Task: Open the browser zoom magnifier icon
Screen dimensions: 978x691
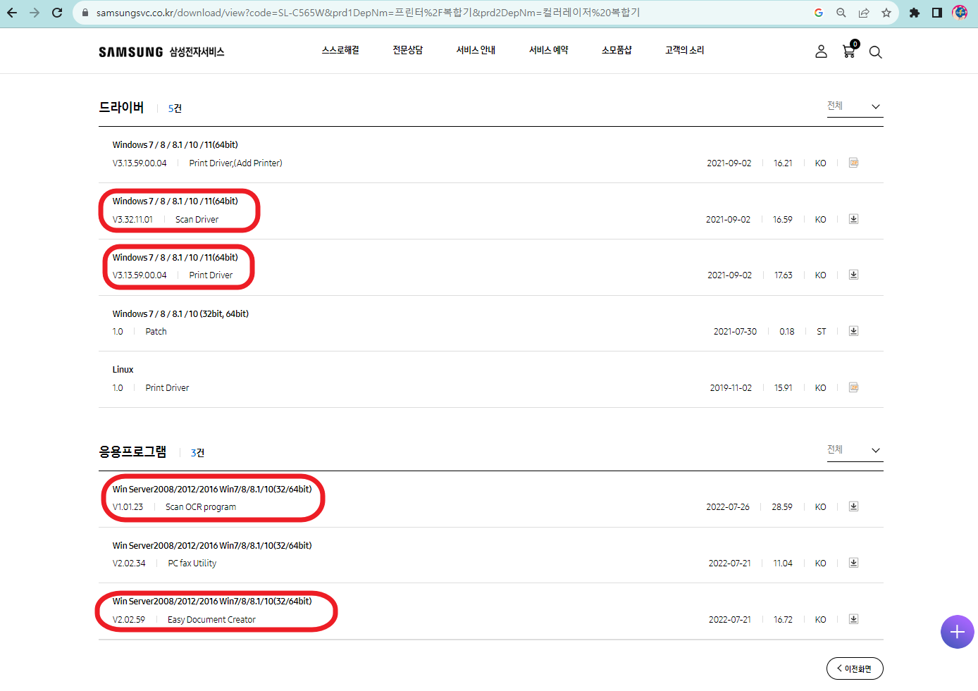Action: (841, 13)
